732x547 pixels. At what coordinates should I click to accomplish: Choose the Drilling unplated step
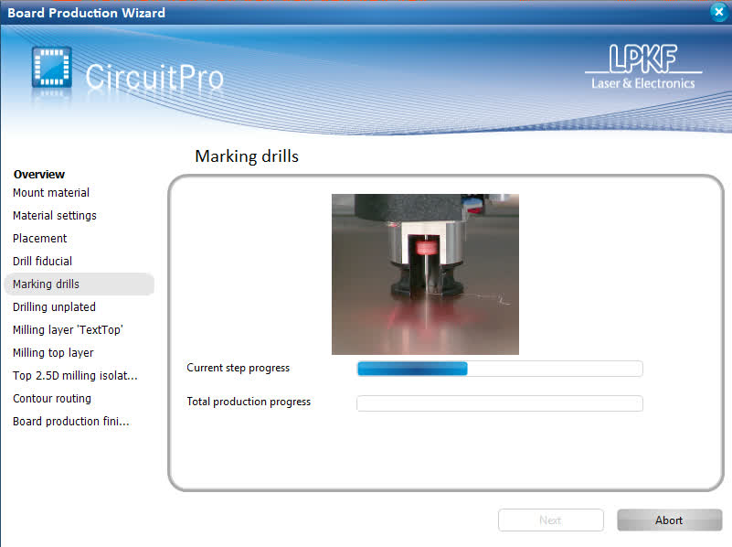pyautogui.click(x=54, y=307)
